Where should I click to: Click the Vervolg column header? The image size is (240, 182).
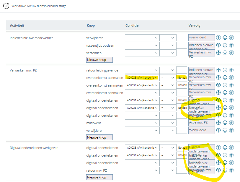point(194,25)
